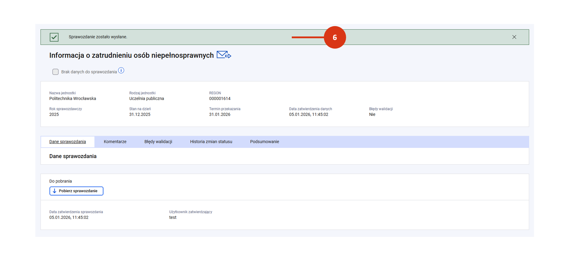569x268 pixels.
Task: Click the sent envelope icon beside the title
Action: coord(224,55)
